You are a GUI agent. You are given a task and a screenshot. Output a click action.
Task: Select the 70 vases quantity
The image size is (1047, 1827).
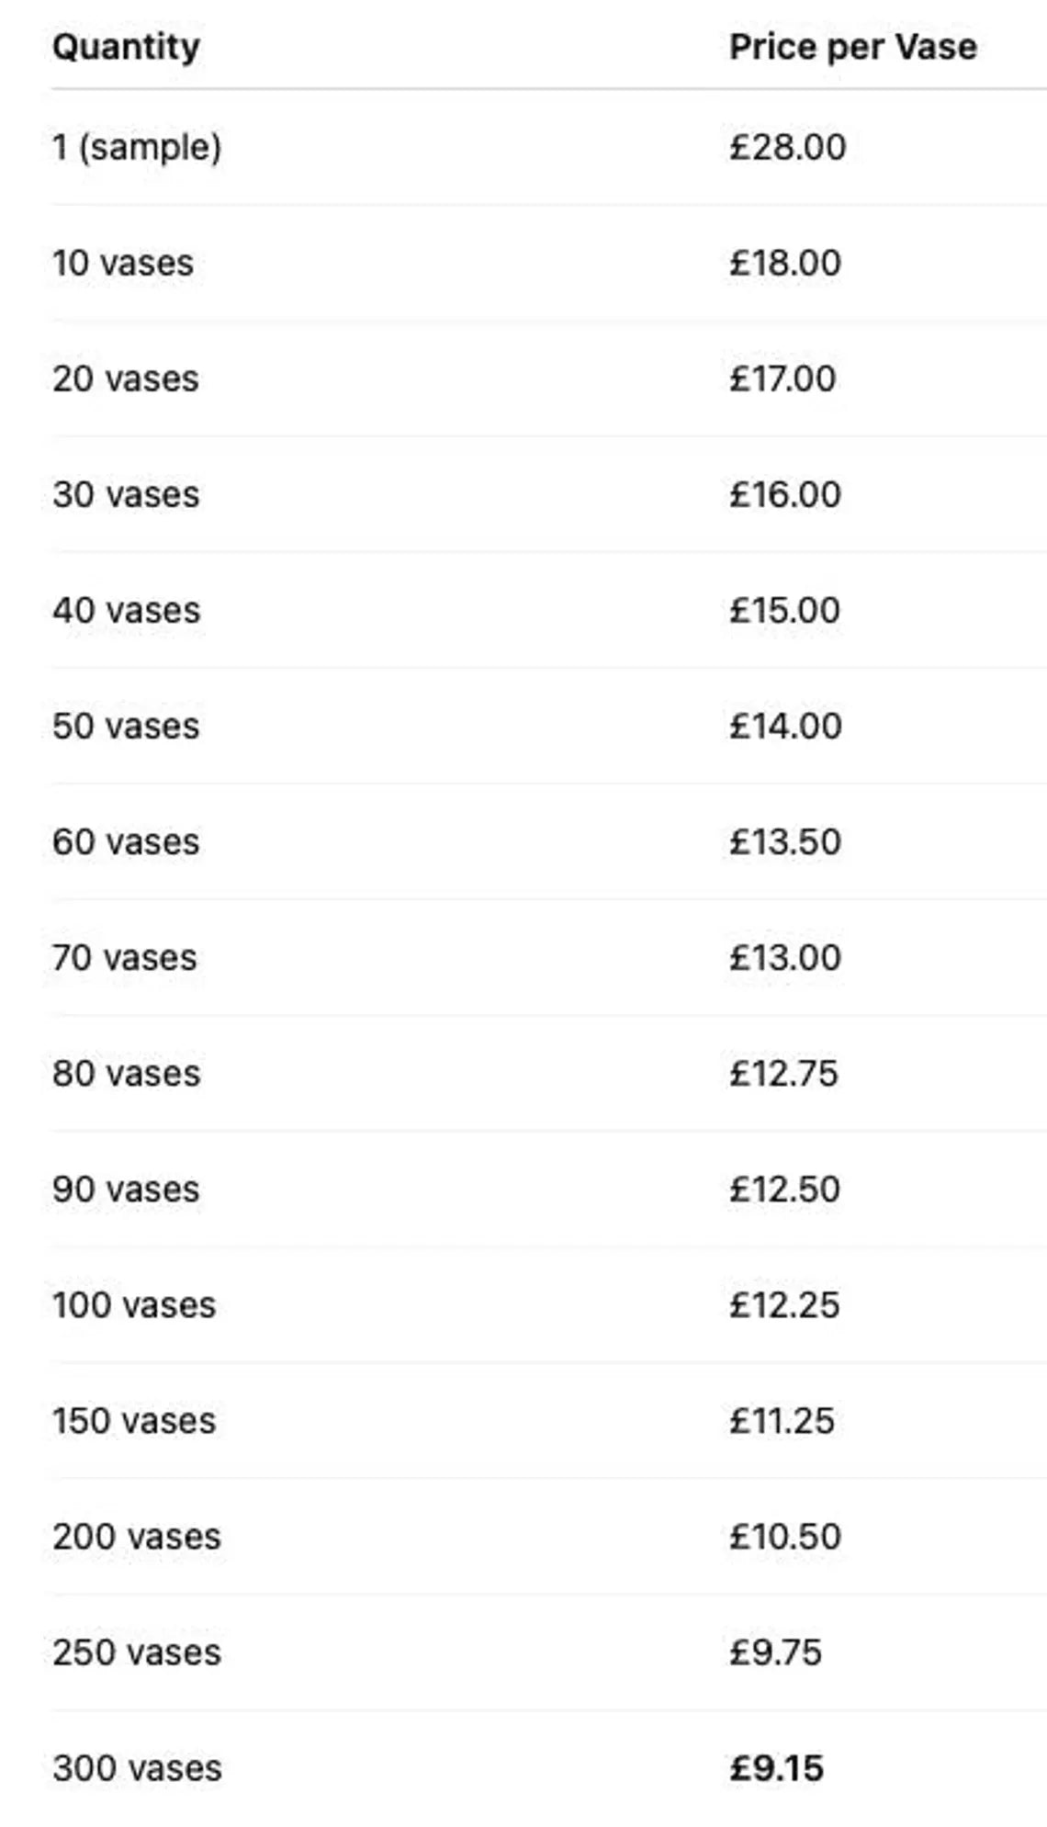(x=125, y=957)
